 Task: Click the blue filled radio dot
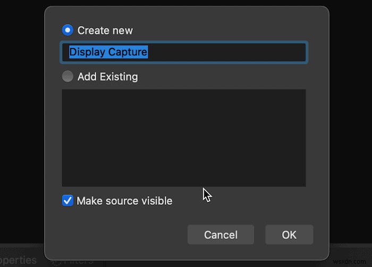(68, 30)
